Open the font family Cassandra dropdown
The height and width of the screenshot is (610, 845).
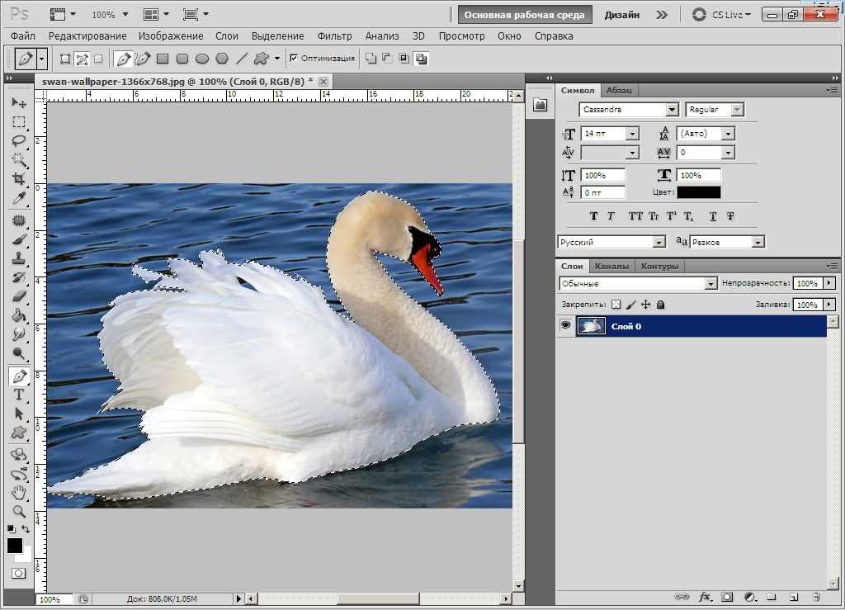tap(672, 110)
